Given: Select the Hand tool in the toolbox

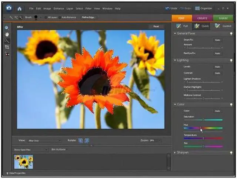Looking at the screenshot, I should pos(7,34).
